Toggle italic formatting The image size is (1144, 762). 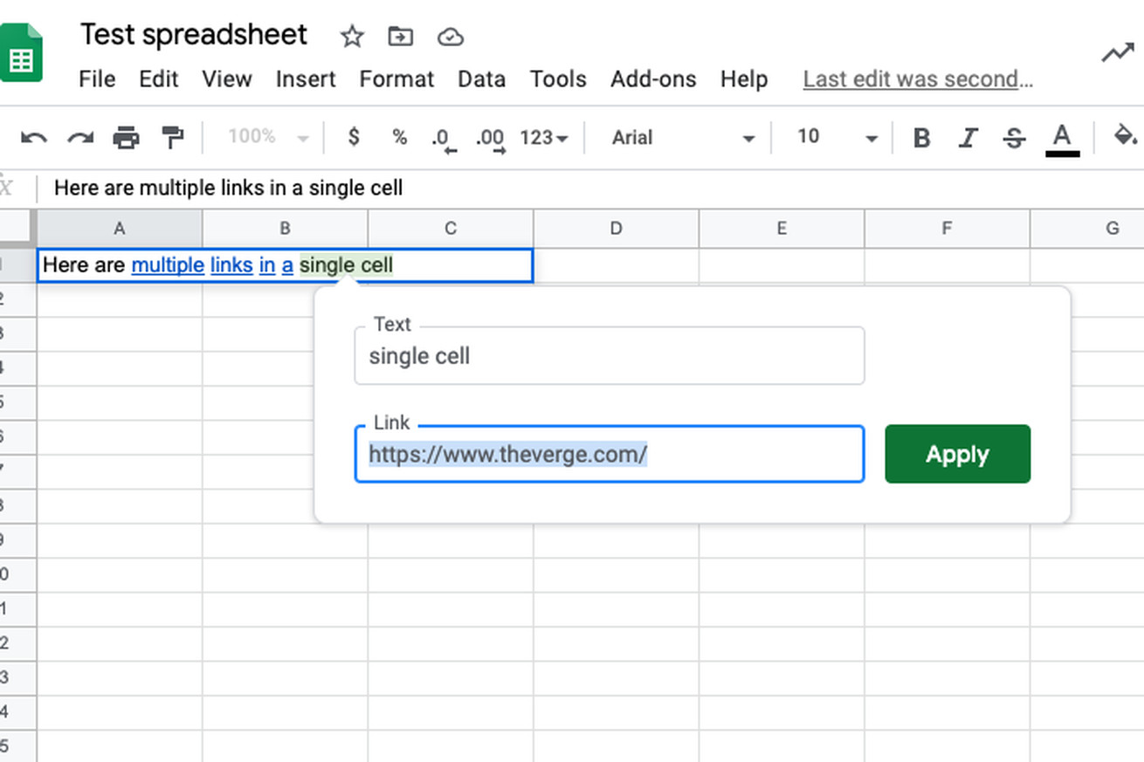pos(968,138)
